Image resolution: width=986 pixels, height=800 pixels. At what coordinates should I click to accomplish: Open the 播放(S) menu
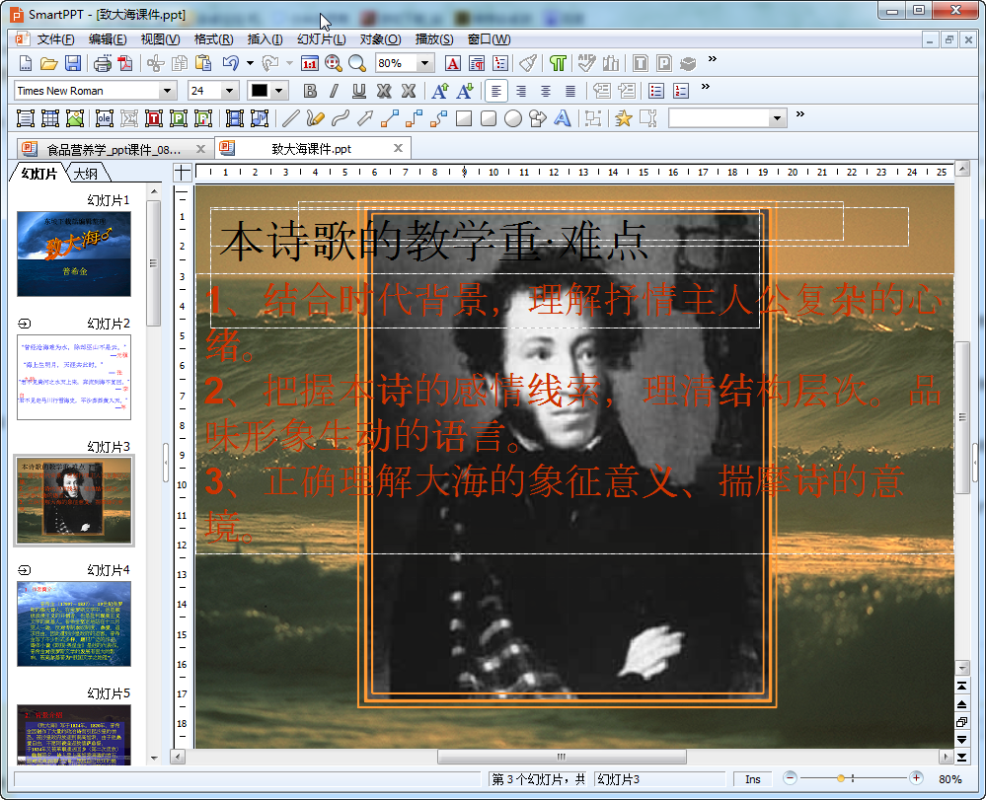[434, 38]
